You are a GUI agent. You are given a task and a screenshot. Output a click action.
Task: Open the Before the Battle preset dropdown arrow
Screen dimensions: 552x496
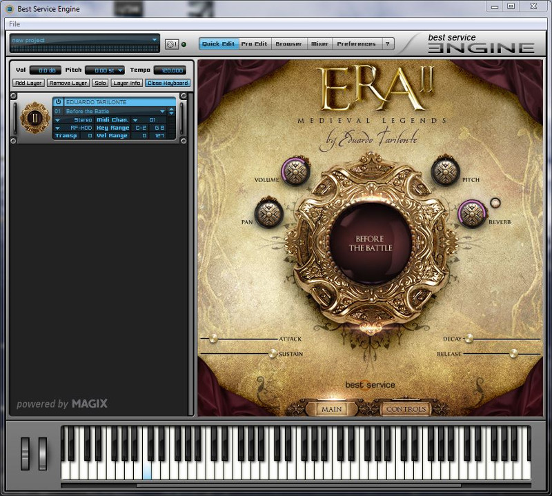pos(162,111)
